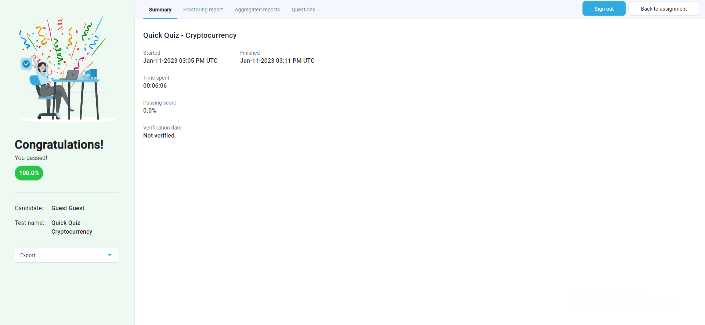Click the "Test name:" label
The image size is (705, 325).
(29, 223)
